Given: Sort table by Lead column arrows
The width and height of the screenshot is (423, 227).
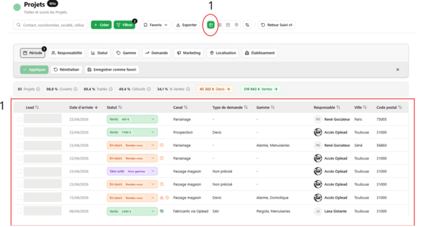Looking at the screenshot, I should (37, 107).
